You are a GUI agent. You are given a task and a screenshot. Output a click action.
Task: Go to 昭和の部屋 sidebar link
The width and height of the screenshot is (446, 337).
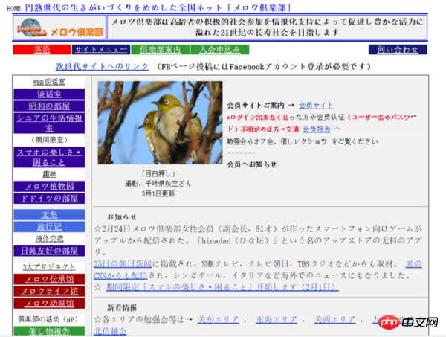click(49, 106)
